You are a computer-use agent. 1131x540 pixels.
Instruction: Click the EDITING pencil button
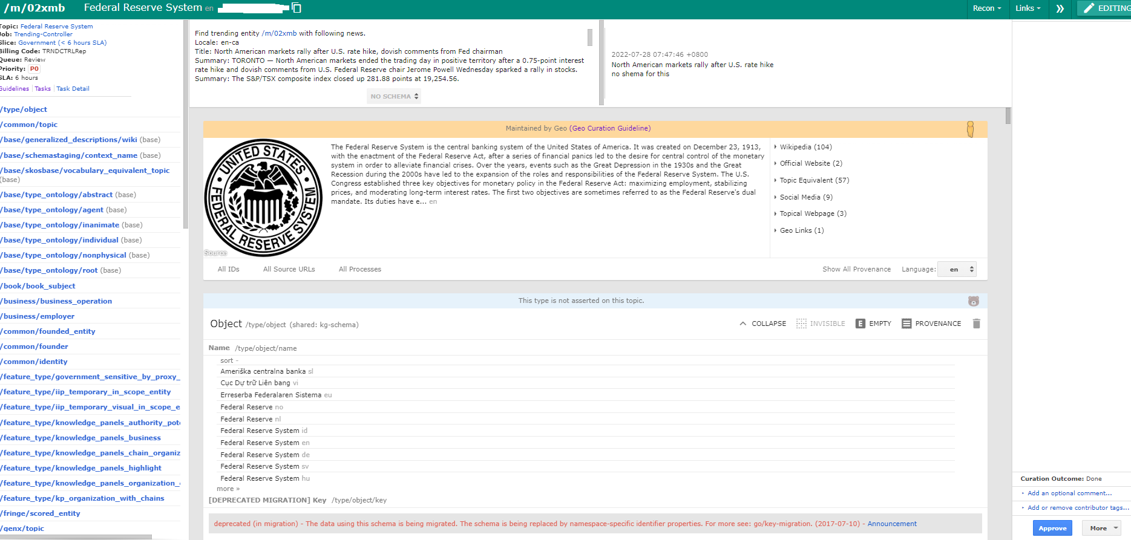1105,8
